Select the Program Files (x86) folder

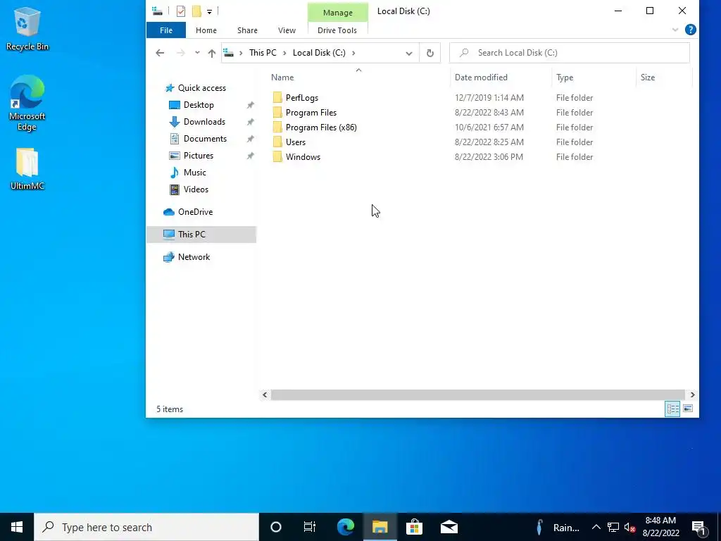pyautogui.click(x=321, y=128)
